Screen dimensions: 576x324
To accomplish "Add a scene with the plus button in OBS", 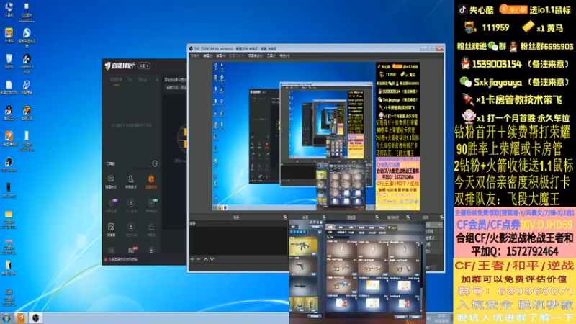I will [x=192, y=259].
